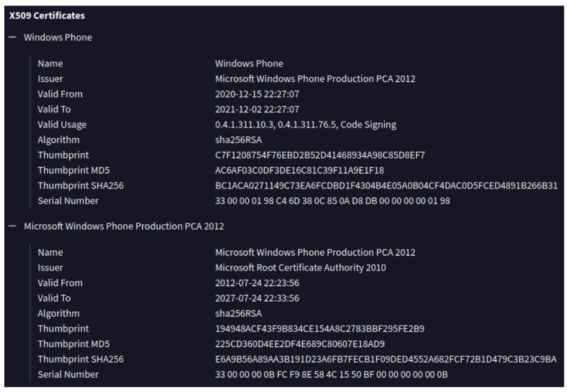The image size is (567, 392).
Task: Click the X509 Certificates heading
Action: coord(47,16)
